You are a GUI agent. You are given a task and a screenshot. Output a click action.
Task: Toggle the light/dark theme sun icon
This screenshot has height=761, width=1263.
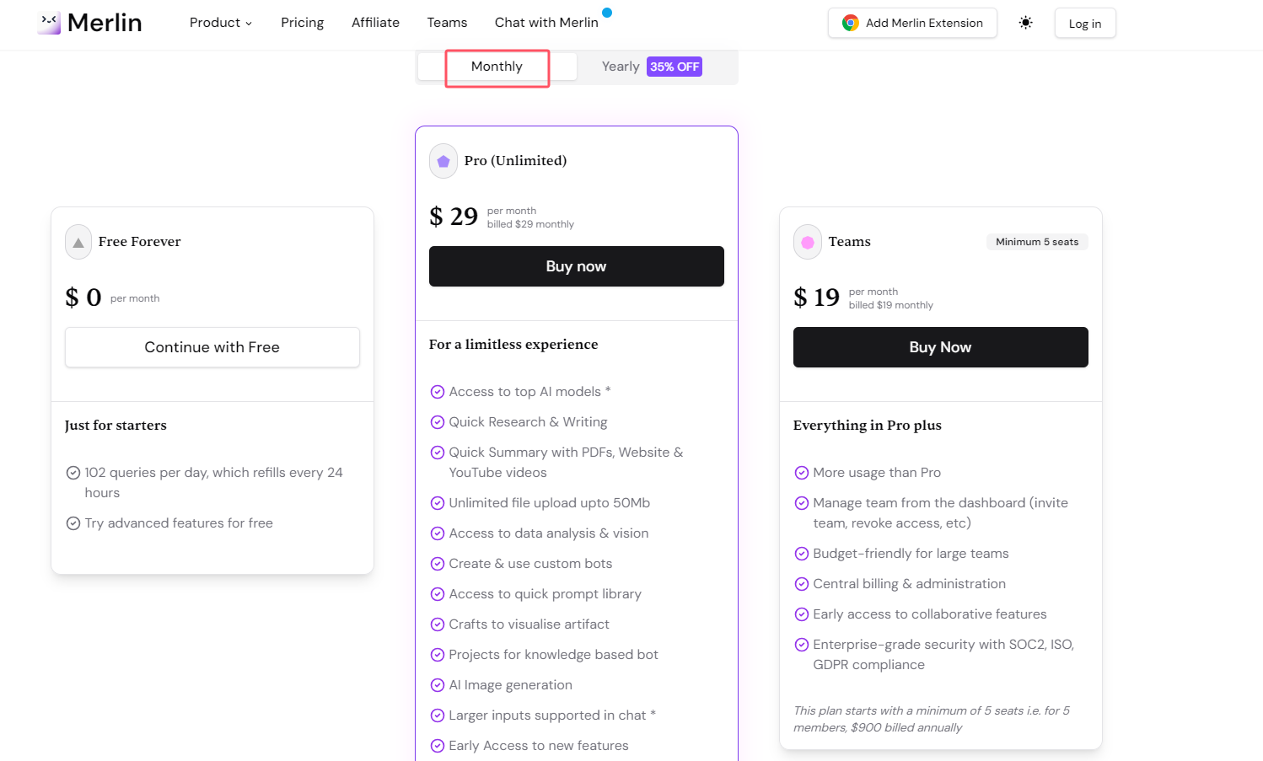tap(1025, 23)
